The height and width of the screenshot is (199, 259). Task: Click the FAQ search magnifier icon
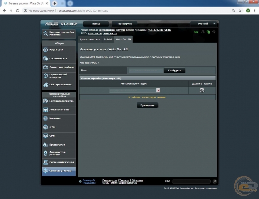pyautogui.click(x=215, y=182)
